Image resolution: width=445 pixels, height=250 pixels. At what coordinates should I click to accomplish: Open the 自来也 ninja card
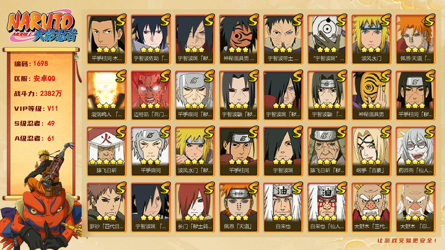[283, 207]
